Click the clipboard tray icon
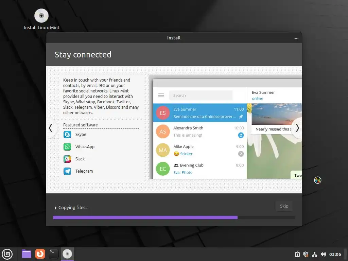The image size is (348, 261). 297,254
